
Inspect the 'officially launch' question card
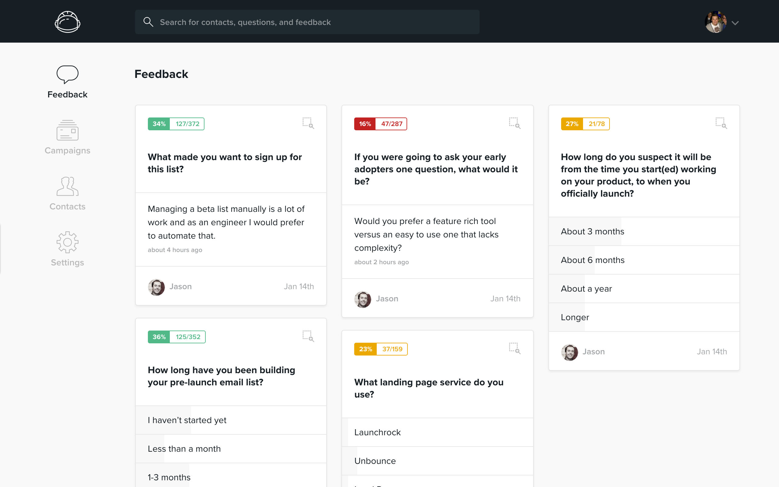721,123
